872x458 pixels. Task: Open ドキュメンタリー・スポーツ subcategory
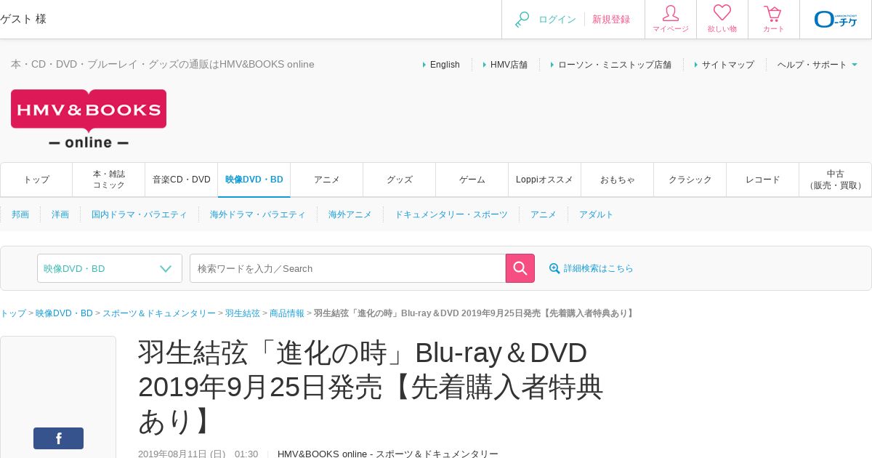click(x=451, y=214)
